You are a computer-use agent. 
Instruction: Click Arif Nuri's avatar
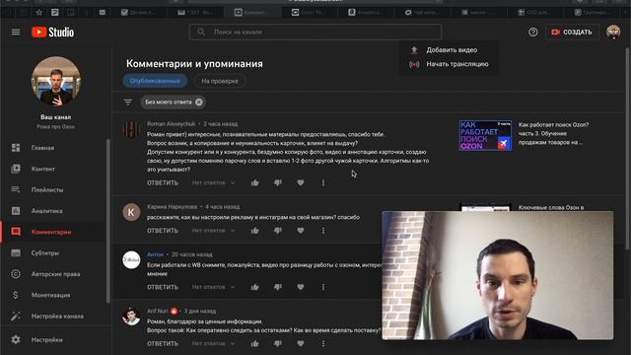coord(131,317)
